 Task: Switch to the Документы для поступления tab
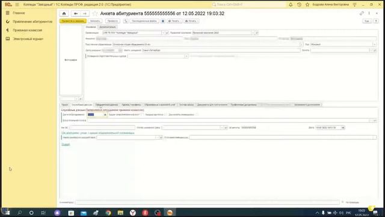click(212, 105)
